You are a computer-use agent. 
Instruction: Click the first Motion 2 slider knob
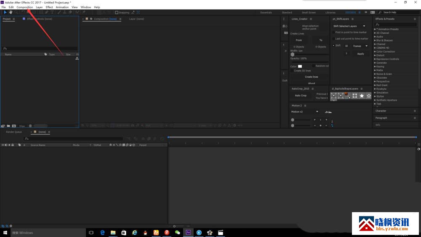[293, 120]
